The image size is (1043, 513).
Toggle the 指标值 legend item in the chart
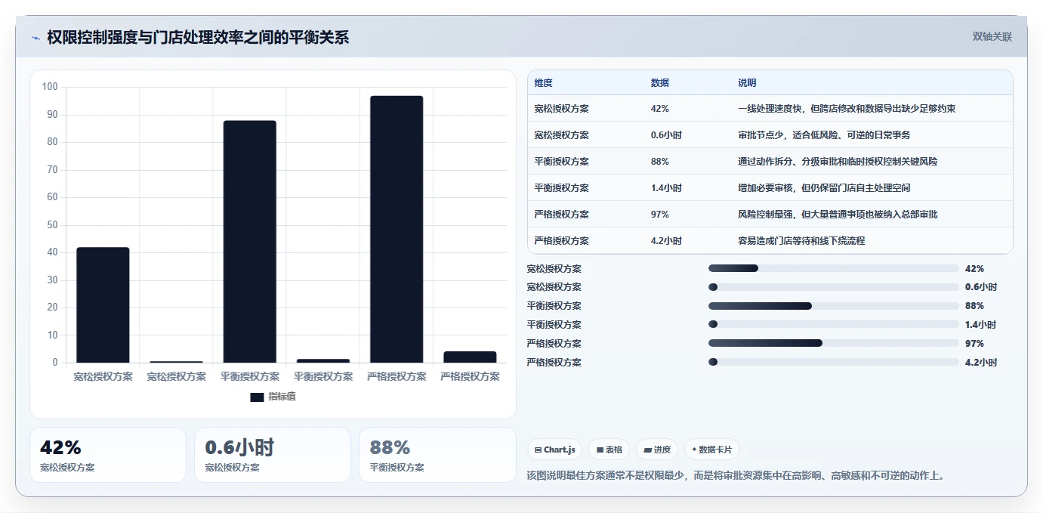pos(273,397)
